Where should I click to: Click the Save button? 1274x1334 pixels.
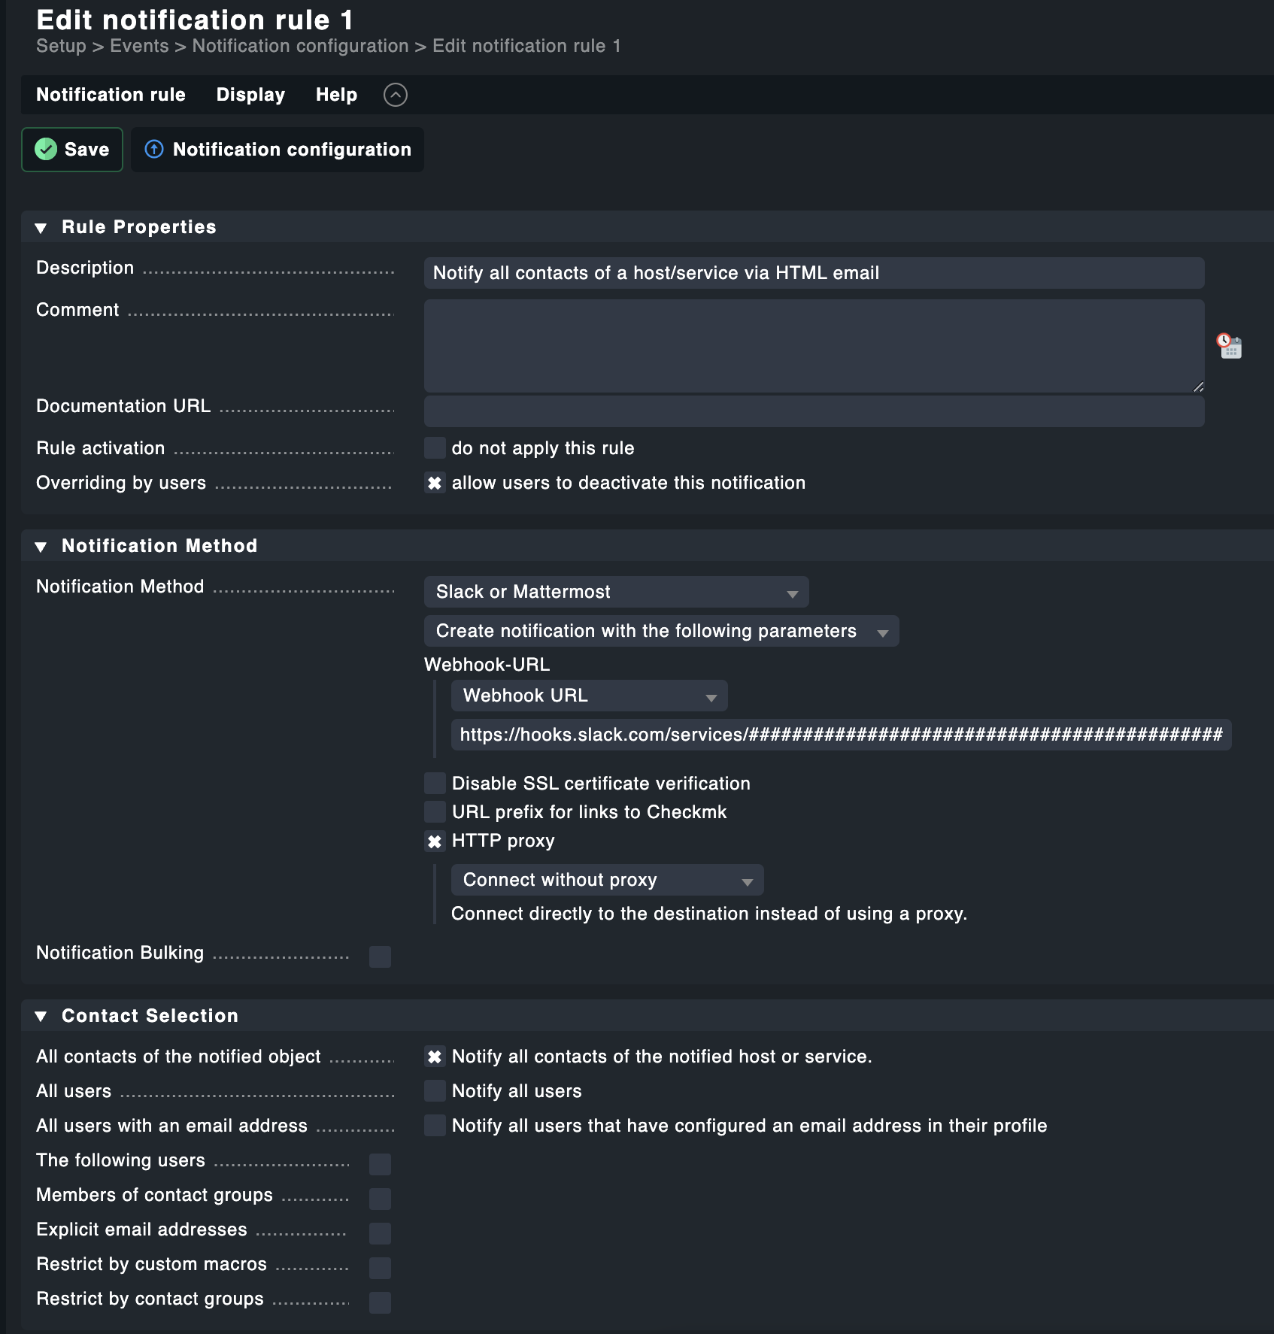coord(72,150)
